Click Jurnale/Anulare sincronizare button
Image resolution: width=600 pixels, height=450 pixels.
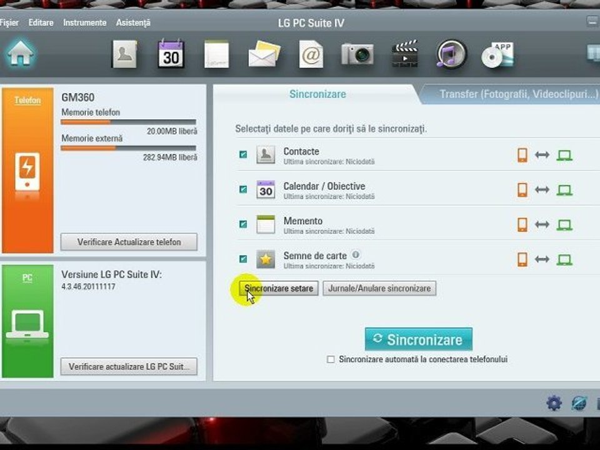click(379, 288)
